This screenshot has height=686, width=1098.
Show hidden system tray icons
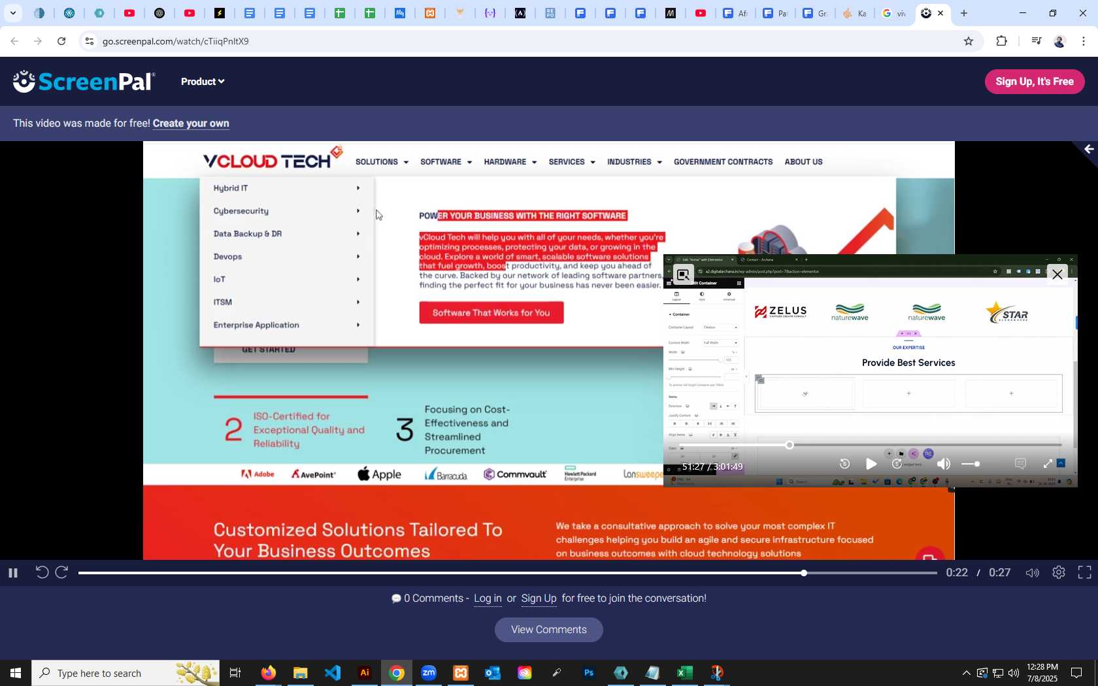[966, 673]
